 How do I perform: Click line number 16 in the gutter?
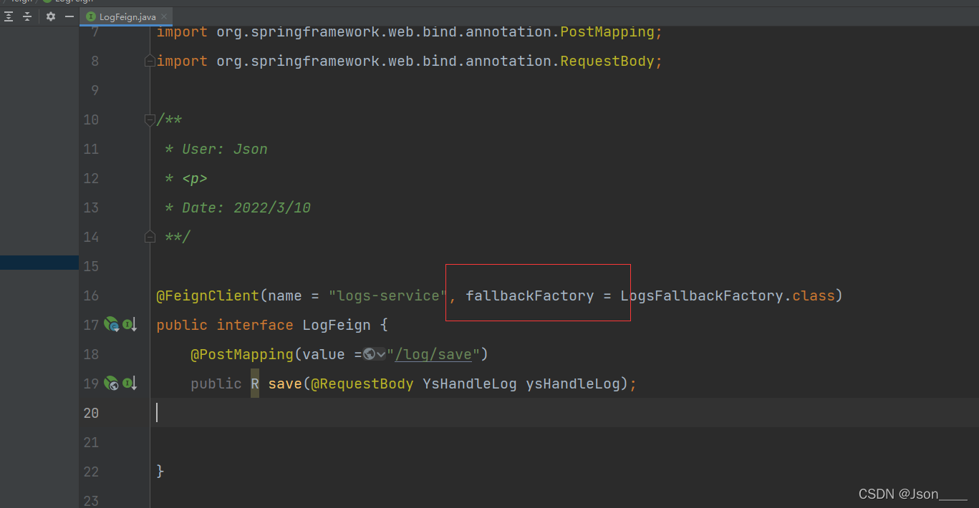(x=91, y=295)
